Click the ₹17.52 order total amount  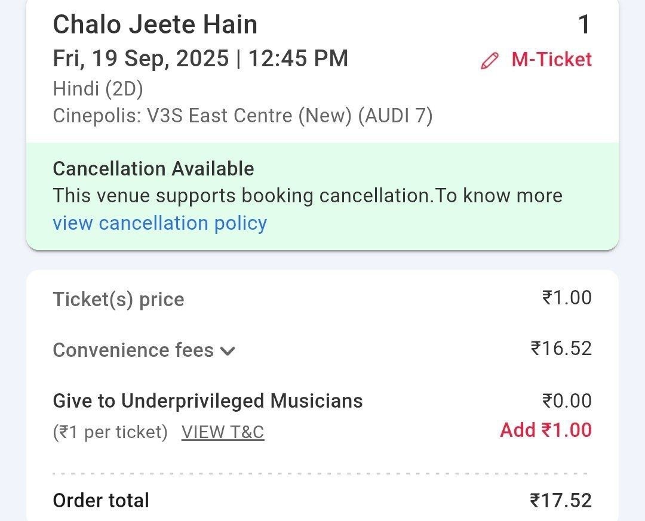click(561, 500)
